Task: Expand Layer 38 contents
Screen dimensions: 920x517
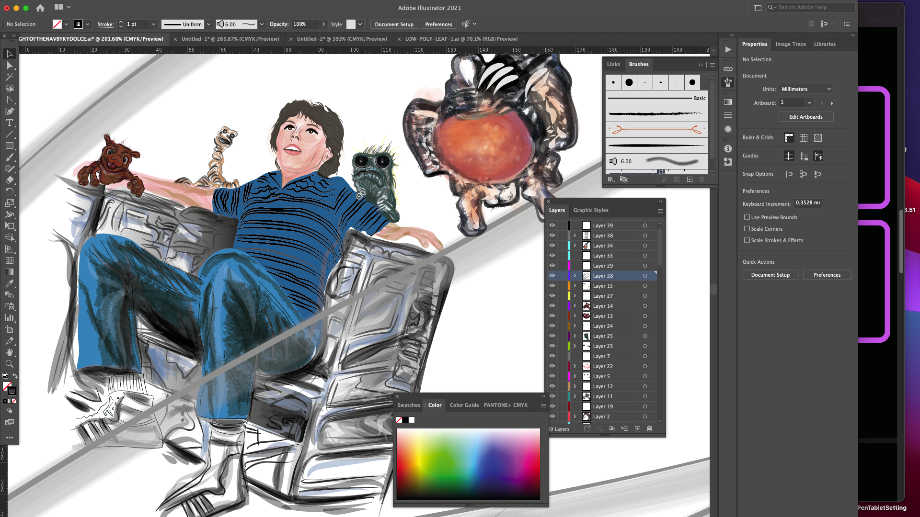Action: click(x=575, y=235)
